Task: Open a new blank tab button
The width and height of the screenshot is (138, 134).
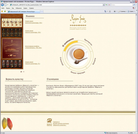Action: click(42, 11)
